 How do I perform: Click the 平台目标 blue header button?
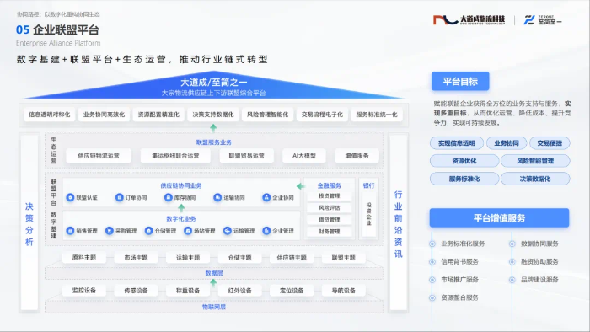(x=460, y=81)
